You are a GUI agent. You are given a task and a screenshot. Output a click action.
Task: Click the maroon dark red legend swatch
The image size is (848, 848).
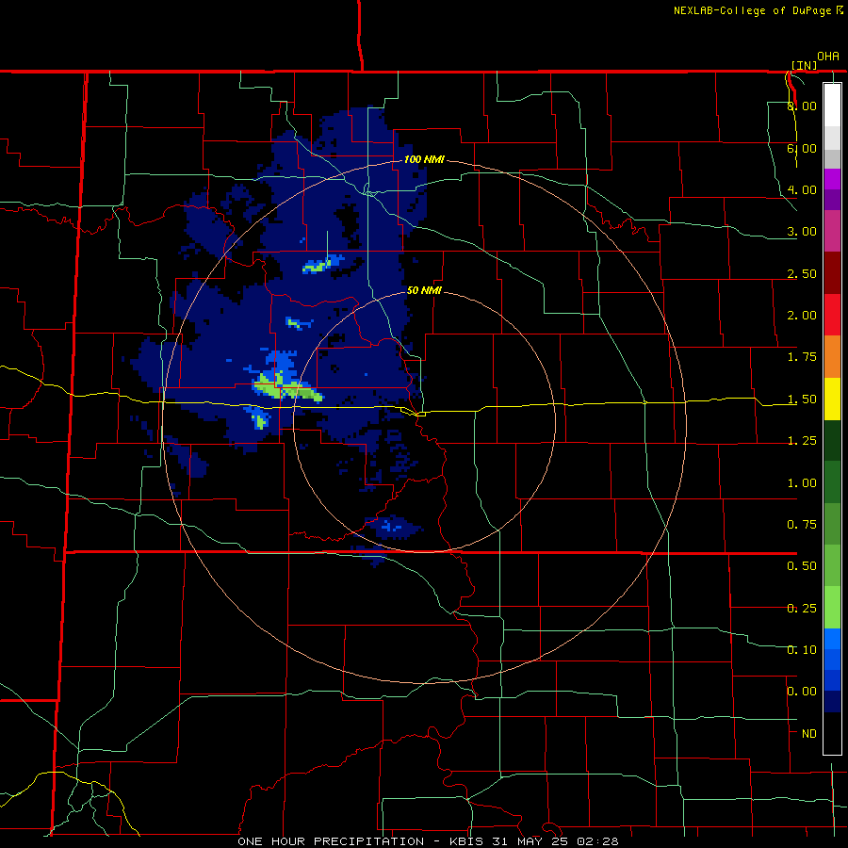click(x=832, y=273)
